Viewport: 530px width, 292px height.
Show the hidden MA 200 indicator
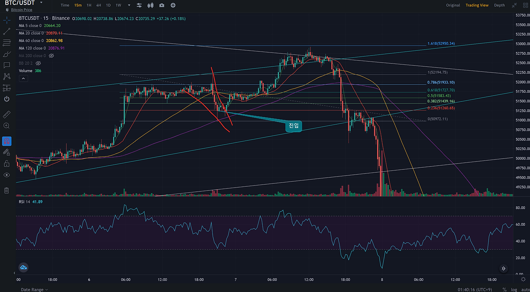(x=52, y=56)
